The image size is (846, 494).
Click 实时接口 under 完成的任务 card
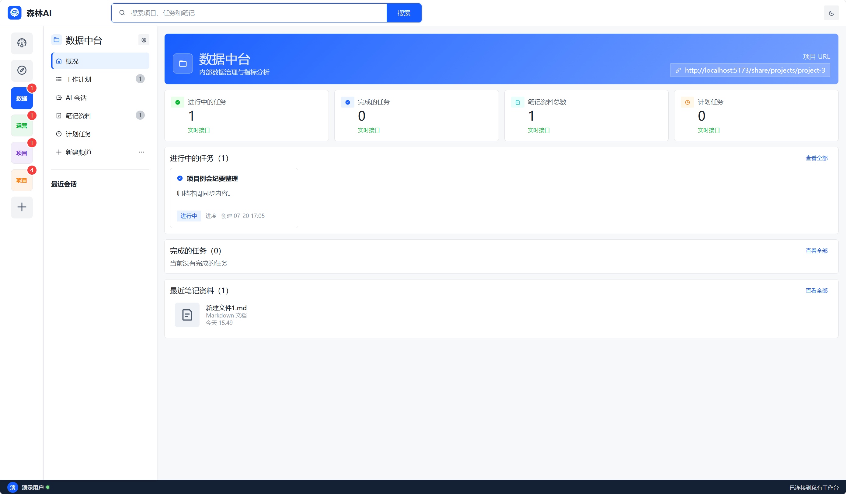click(x=369, y=130)
